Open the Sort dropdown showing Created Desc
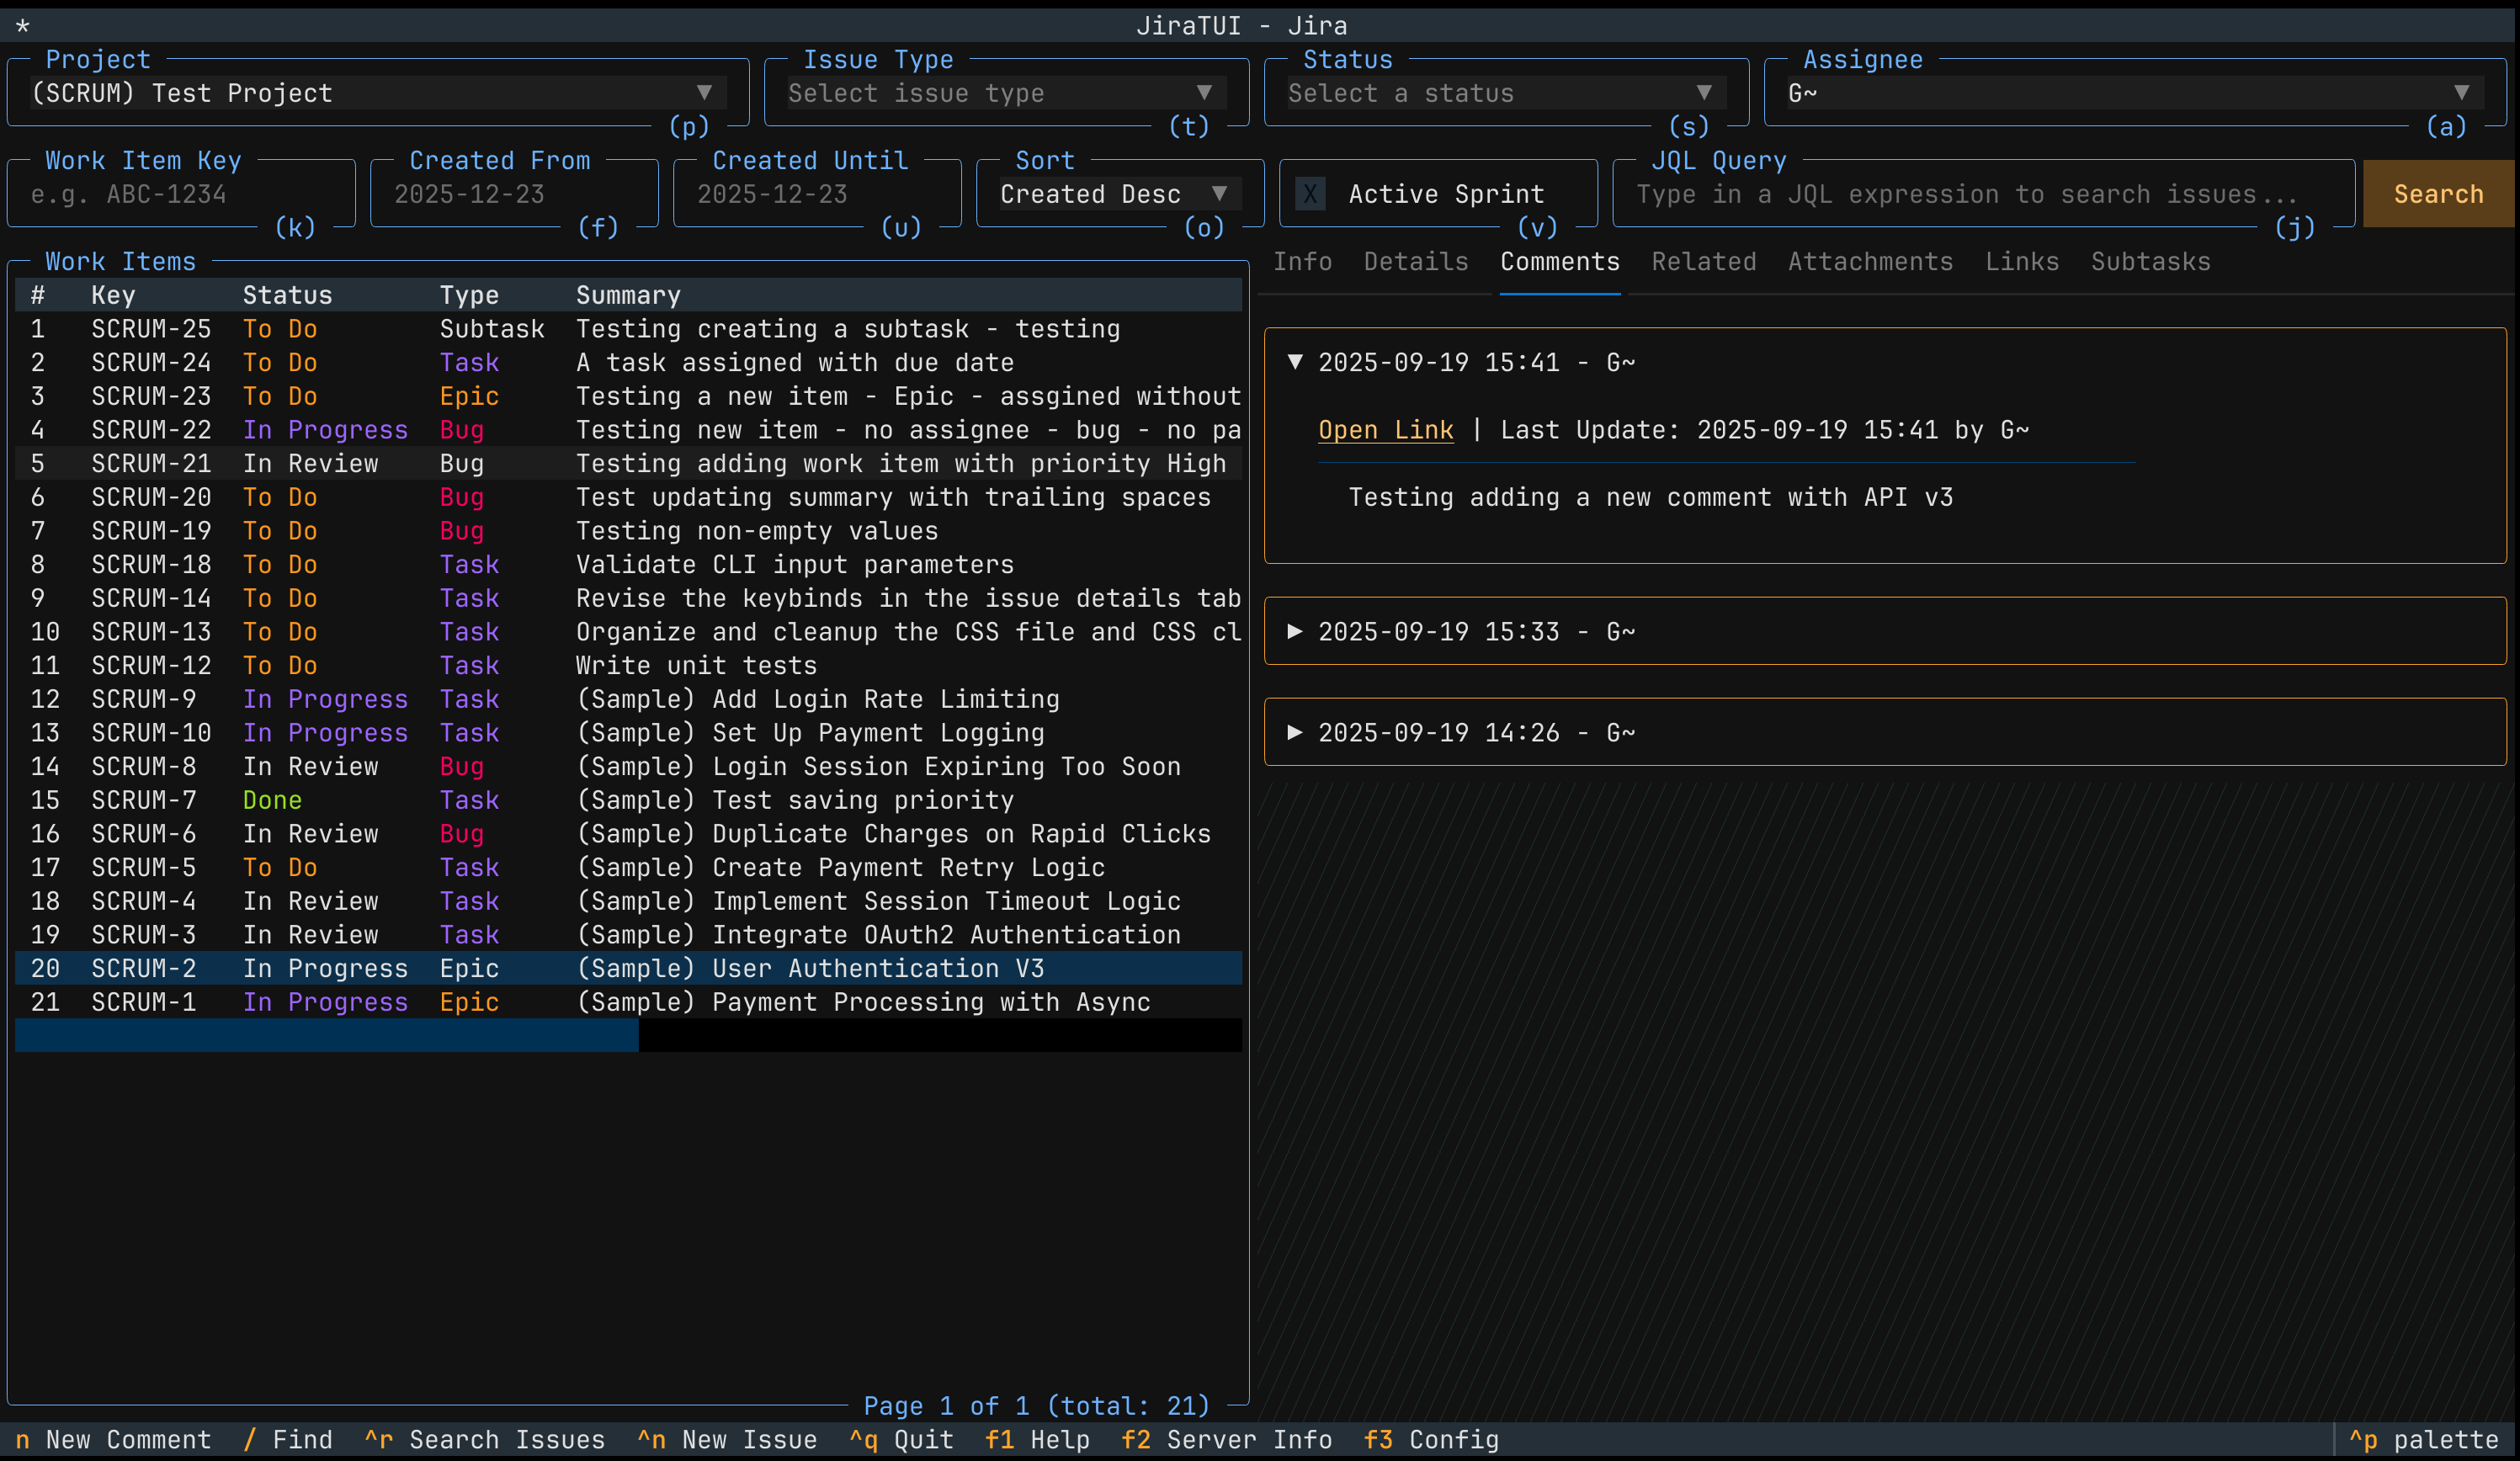The image size is (2520, 1461). click(x=1120, y=194)
